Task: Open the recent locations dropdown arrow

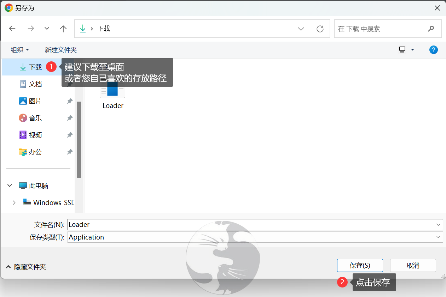Action: [x=47, y=29]
